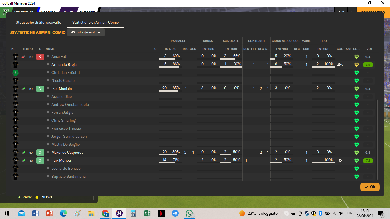Switch to Statistiche di Sferracavallo tab
Screen dimensions: 390x219
coord(38,22)
